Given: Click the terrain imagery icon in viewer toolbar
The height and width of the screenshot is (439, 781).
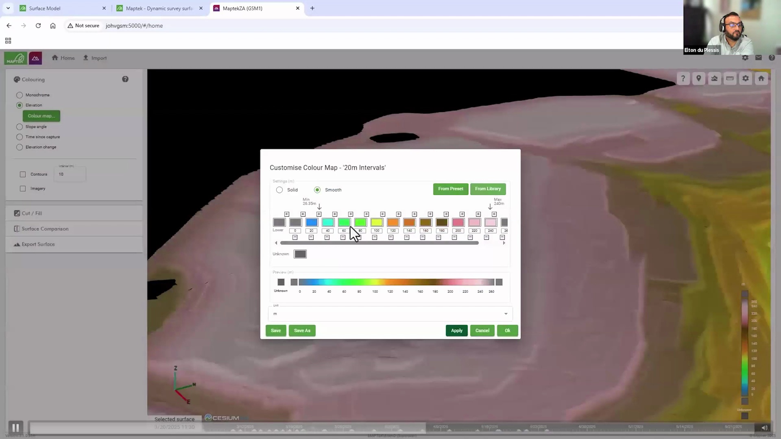Looking at the screenshot, I should (x=714, y=79).
